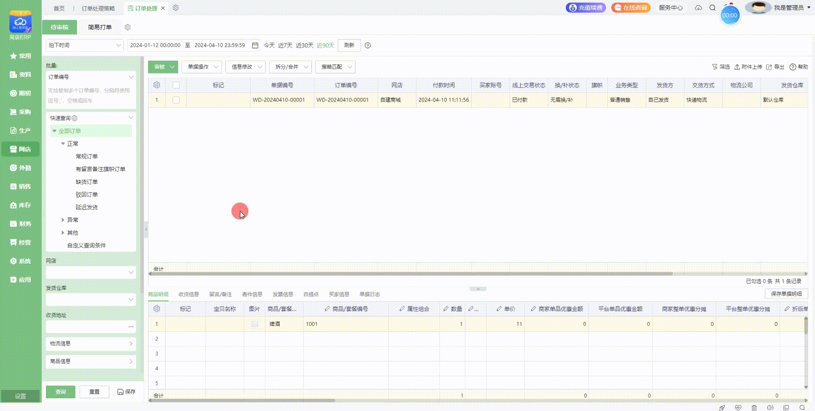Click the 筛选 filter icon

pyautogui.click(x=721, y=67)
